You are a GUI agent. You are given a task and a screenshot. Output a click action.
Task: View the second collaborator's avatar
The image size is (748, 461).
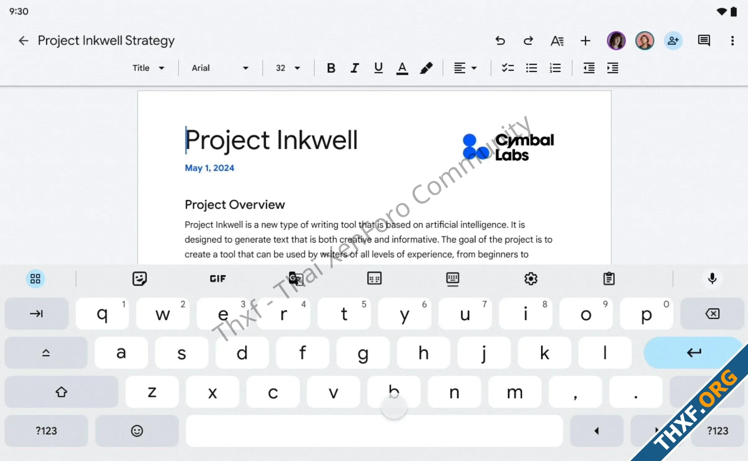click(x=645, y=41)
